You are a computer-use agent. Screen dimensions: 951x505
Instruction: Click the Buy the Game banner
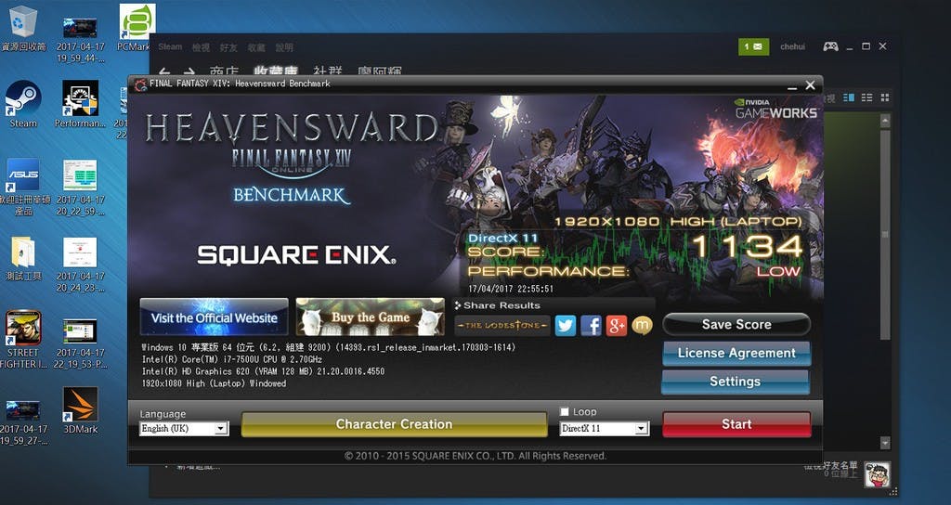(x=370, y=317)
